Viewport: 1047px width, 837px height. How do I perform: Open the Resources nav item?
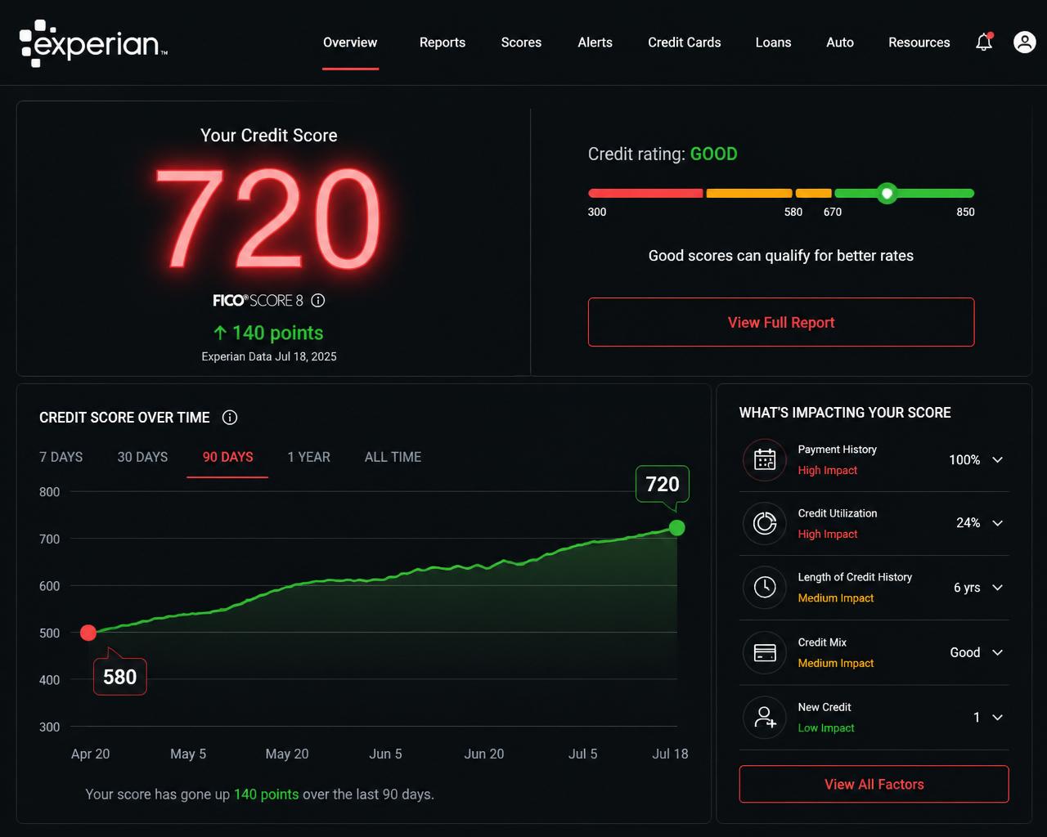point(919,43)
